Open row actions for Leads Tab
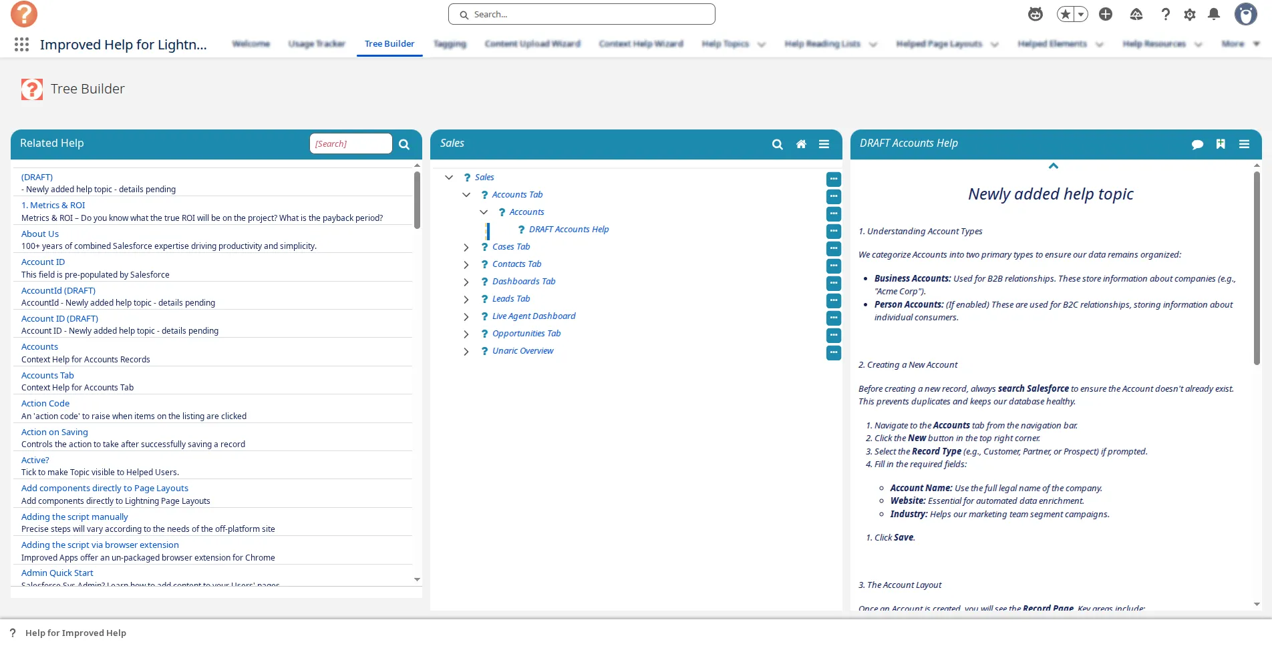Viewport: 1272px width, 646px height. [x=834, y=300]
